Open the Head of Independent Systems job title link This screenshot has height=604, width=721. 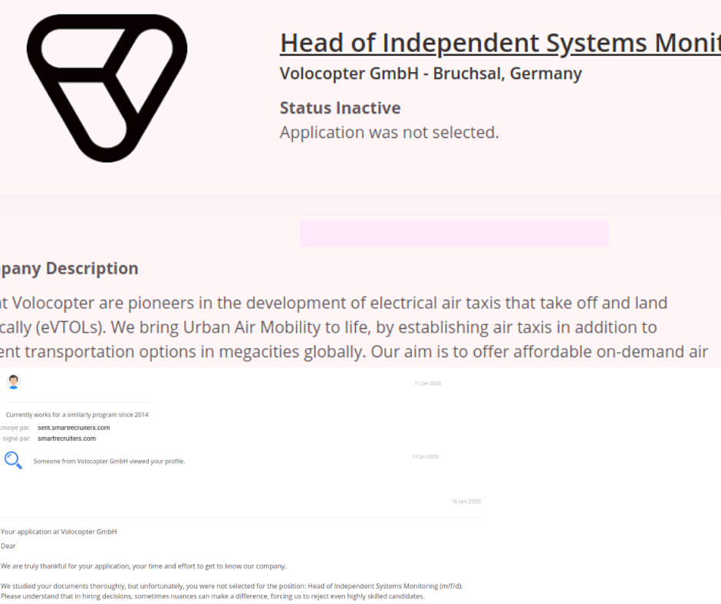500,43
